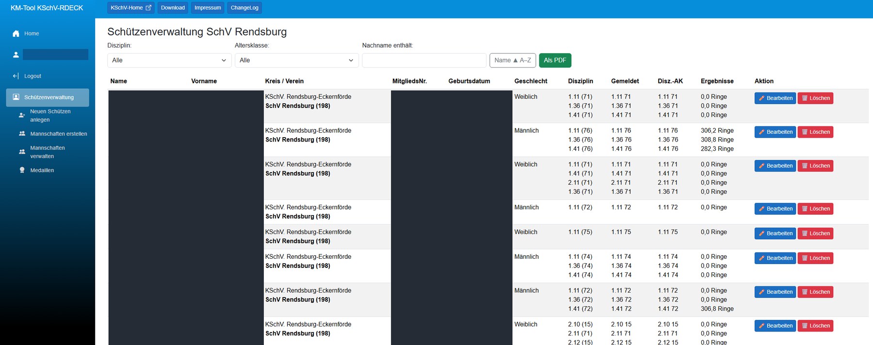The image size is (873, 345).
Task: Click the Ergebnisse column header
Action: [x=717, y=81]
